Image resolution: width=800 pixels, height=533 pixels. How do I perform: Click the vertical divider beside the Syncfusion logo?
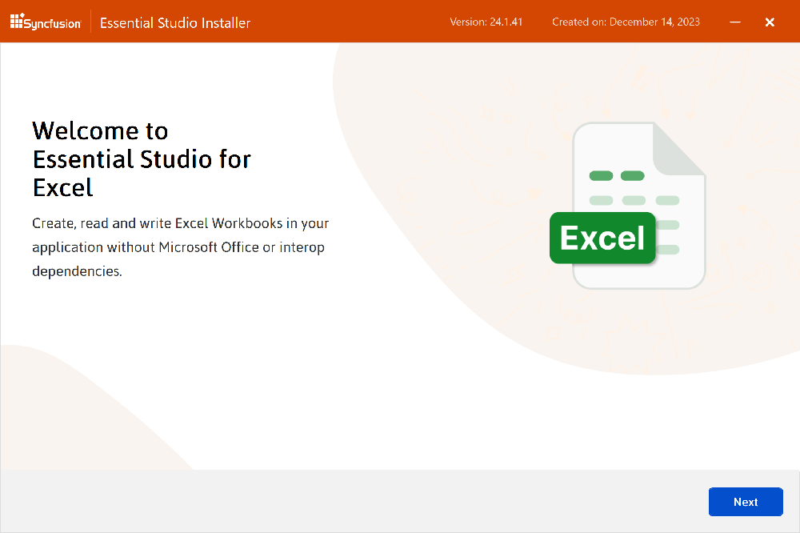pos(90,22)
